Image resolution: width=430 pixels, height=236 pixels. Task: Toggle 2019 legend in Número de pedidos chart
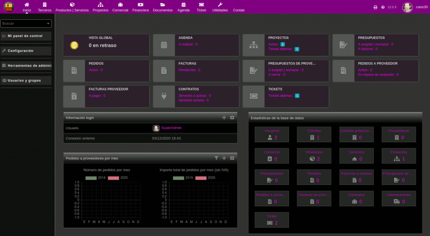pos(91,178)
